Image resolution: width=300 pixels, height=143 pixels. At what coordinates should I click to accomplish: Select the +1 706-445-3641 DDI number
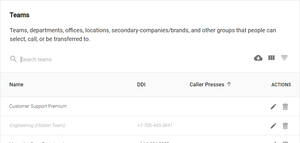[x=154, y=125]
